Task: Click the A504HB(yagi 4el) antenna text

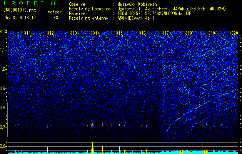Action: [x=136, y=18]
